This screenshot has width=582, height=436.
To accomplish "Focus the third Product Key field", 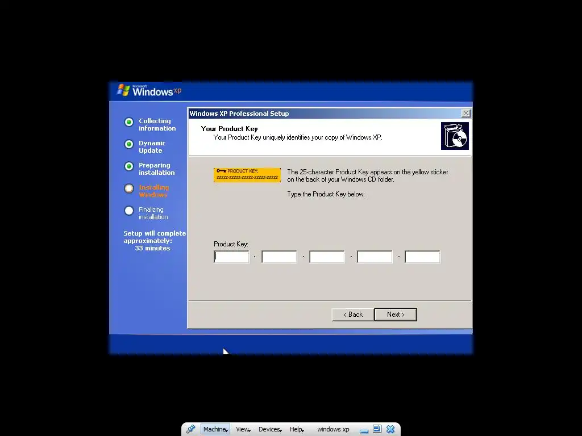I will [327, 257].
